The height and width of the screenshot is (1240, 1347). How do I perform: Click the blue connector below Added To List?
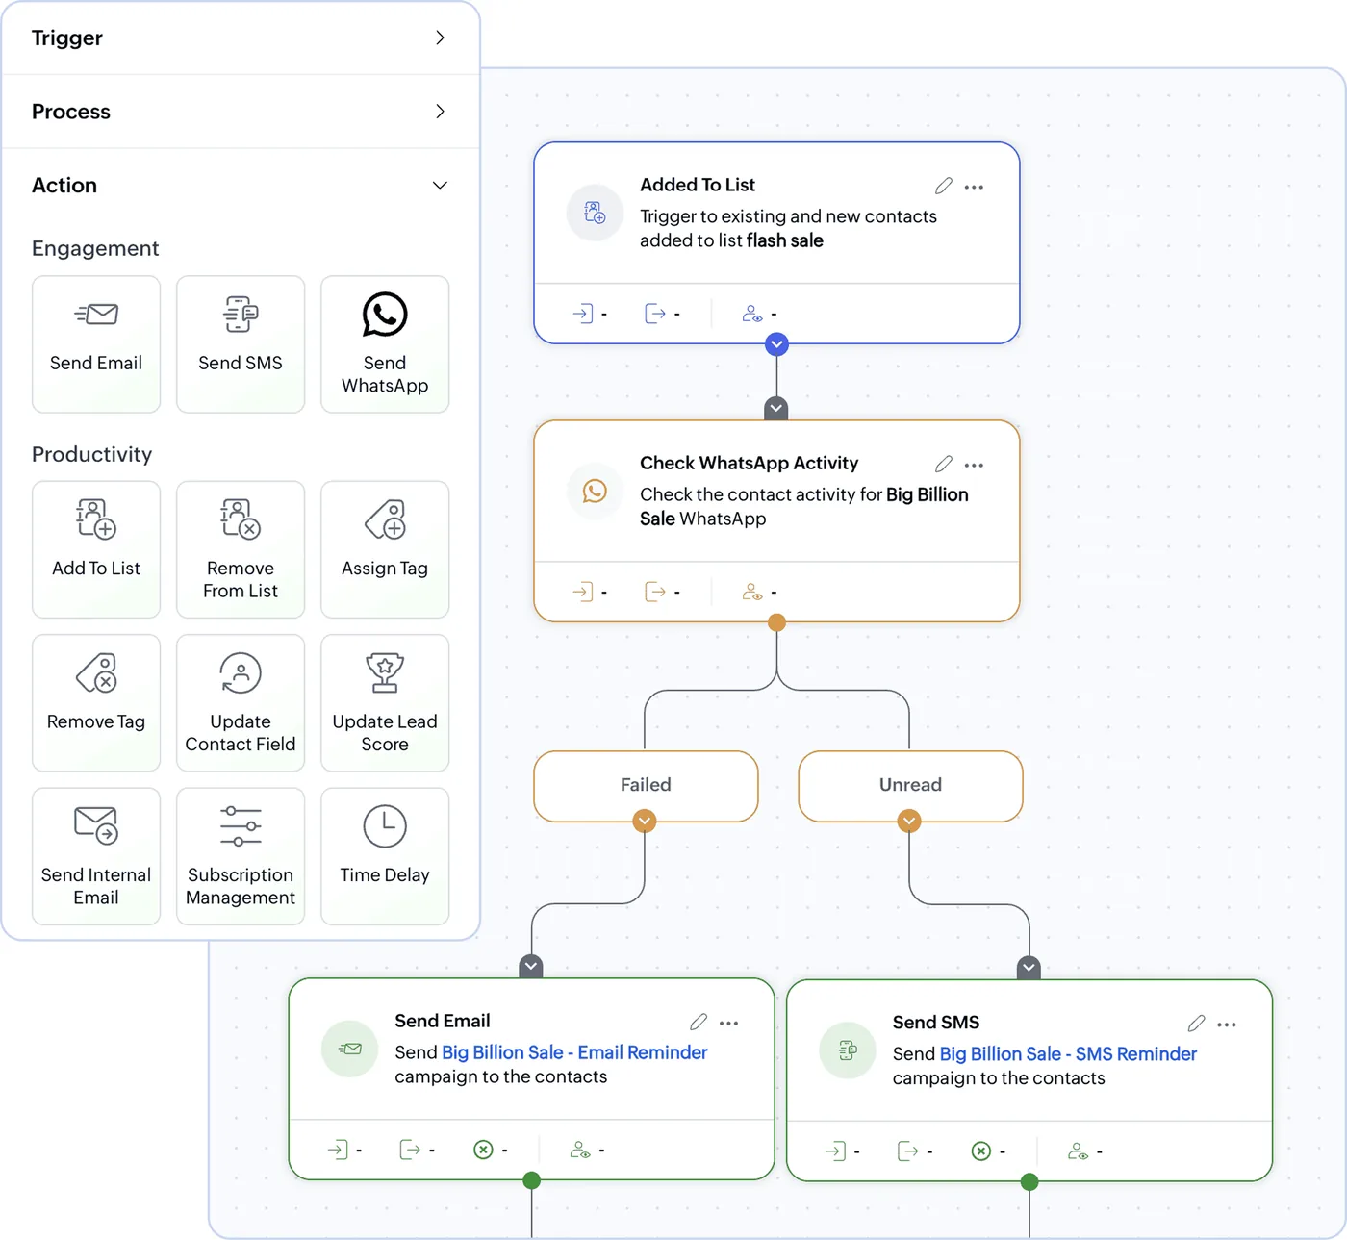(x=776, y=343)
